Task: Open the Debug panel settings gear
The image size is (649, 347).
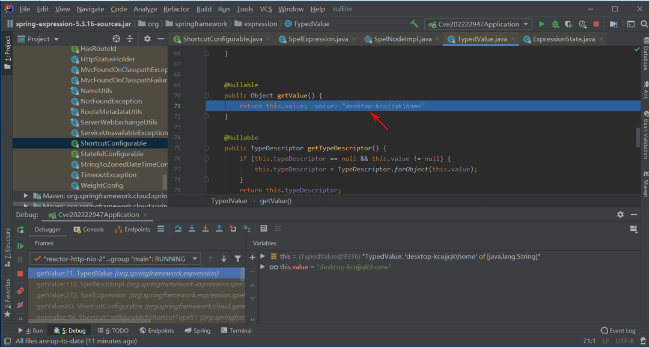Action: tap(620, 215)
